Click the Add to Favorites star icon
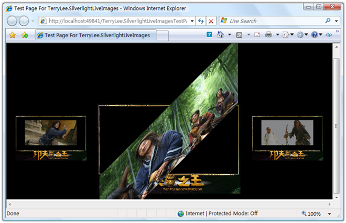The height and width of the screenshot is (223, 346). 25,35
